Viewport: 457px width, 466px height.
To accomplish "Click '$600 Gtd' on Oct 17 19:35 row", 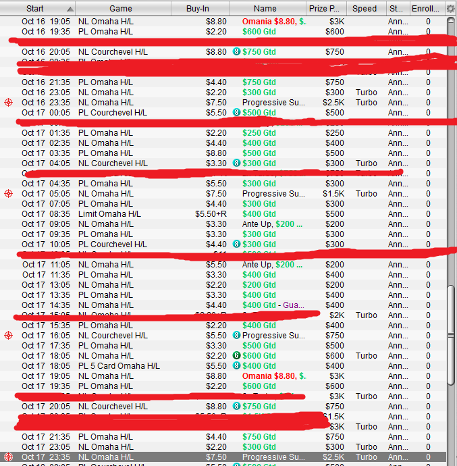I will tap(259, 386).
